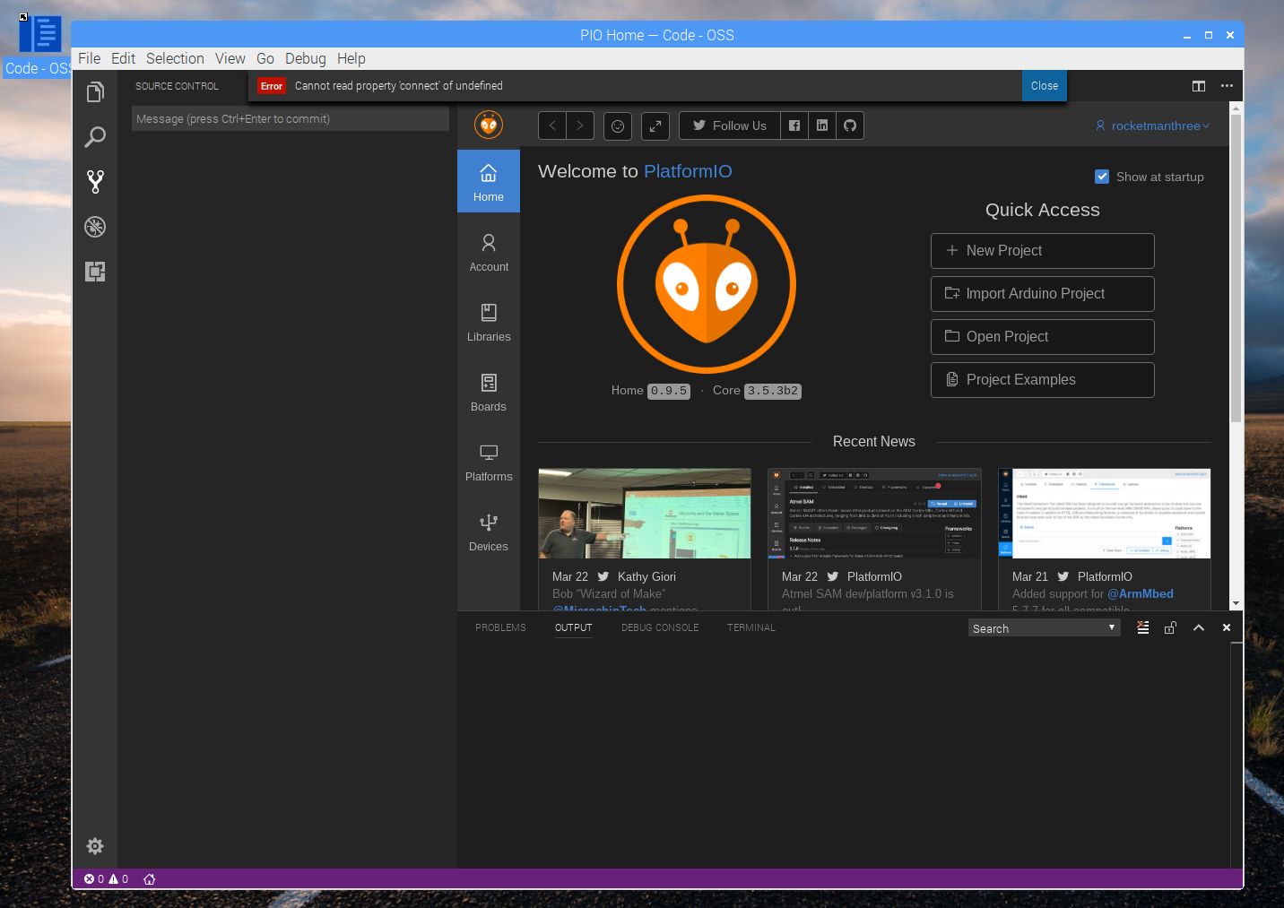The image size is (1284, 908).
Task: Open the Debug menu
Action: tap(305, 58)
